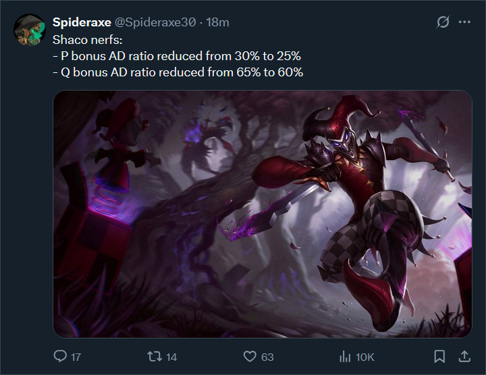Open Spideraxe's profile avatar
This screenshot has width=486, height=375.
pyautogui.click(x=30, y=30)
